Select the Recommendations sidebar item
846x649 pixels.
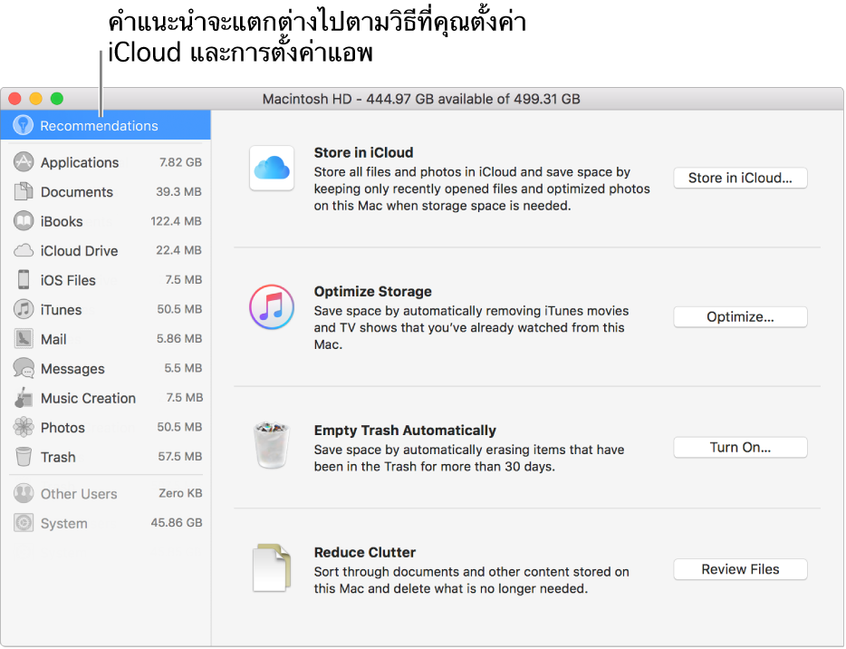click(106, 125)
